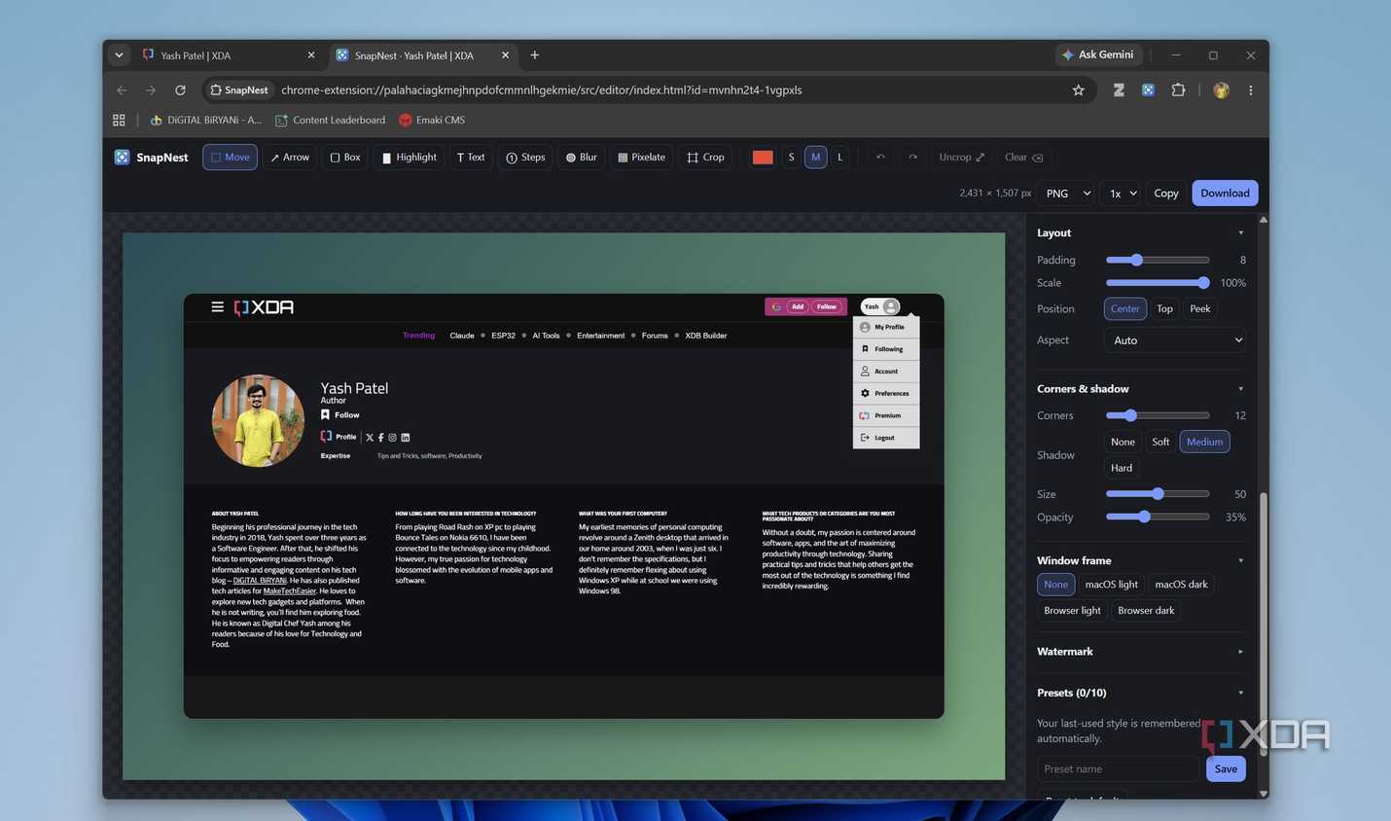Screen dimensions: 1391x821
Task: Open the 1x export scale dropdown
Action: pos(1121,193)
